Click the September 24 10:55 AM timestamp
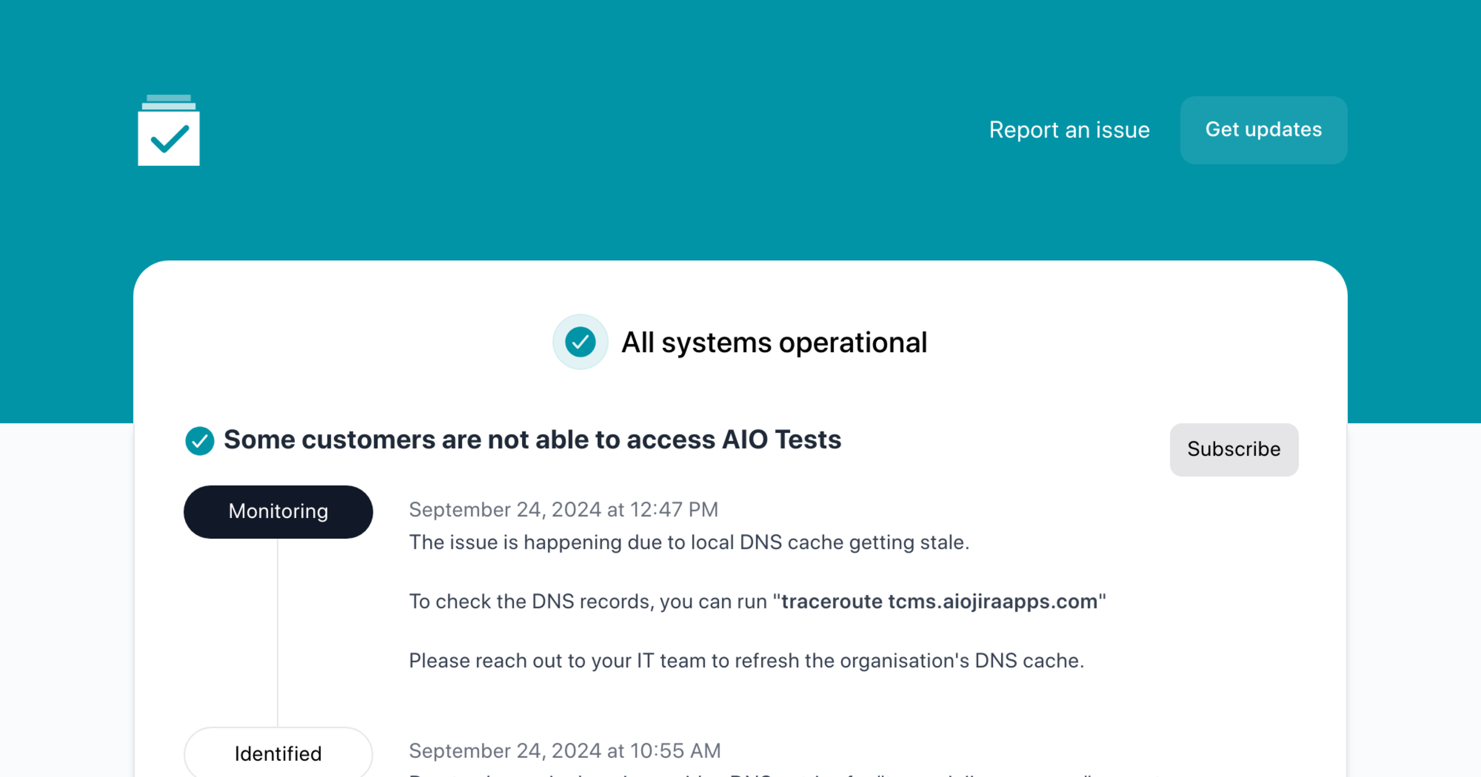The width and height of the screenshot is (1481, 777). [x=565, y=750]
